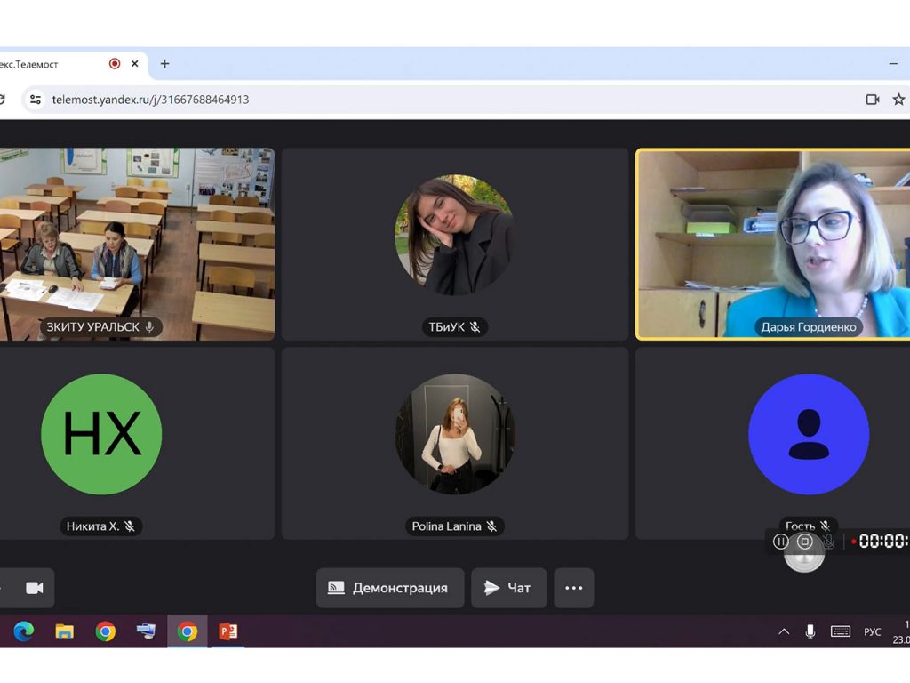Select the ЗКИТУ УРАЛЬСК classroom video tile
The height and width of the screenshot is (683, 910).
click(137, 244)
